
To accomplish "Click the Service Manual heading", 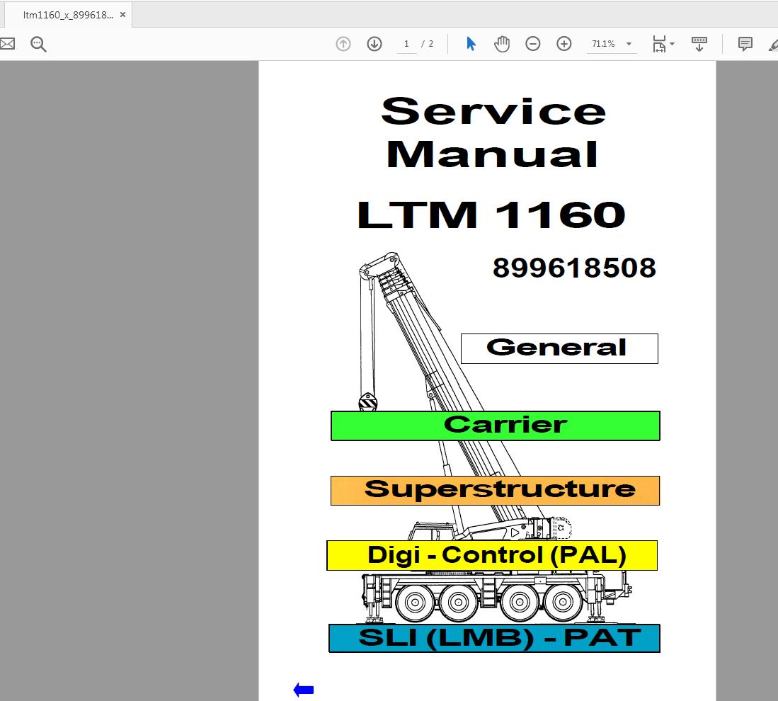I will point(493,132).
